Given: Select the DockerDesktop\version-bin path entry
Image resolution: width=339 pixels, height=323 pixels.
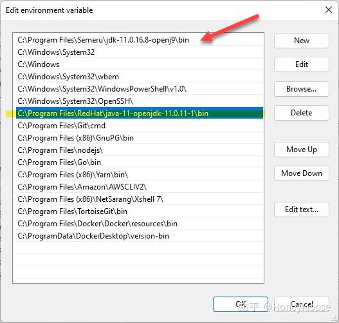Looking at the screenshot, I should [140, 236].
